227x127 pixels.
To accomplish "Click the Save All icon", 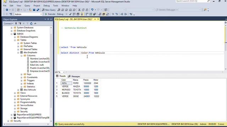I will tap(38, 10).
